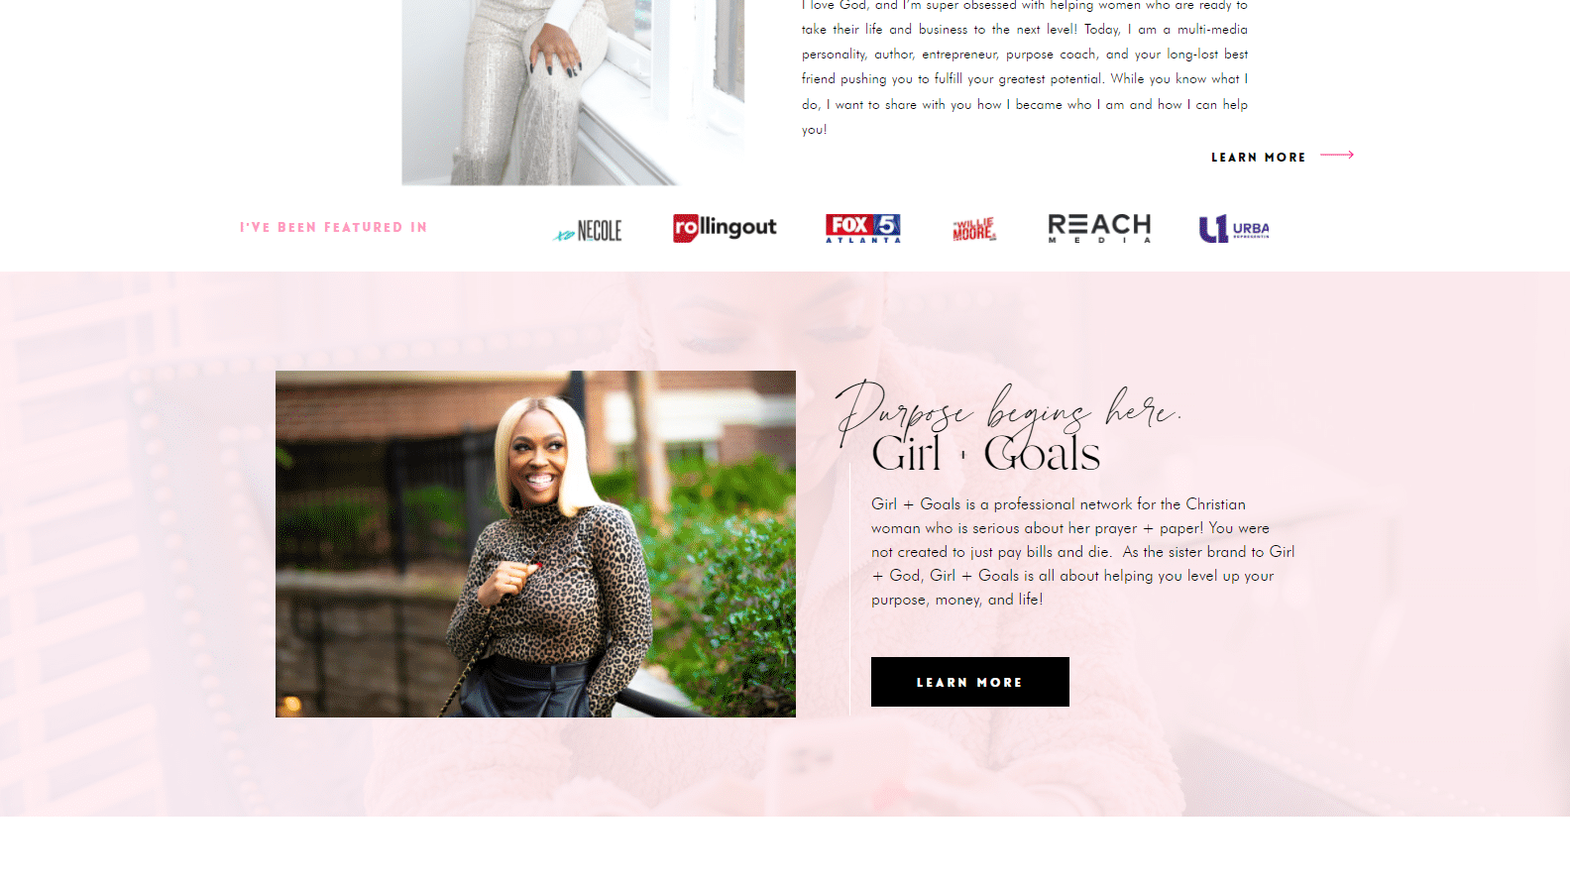The height and width of the screenshot is (883, 1570).
Task: Click the xoNecole logo
Action: (588, 231)
